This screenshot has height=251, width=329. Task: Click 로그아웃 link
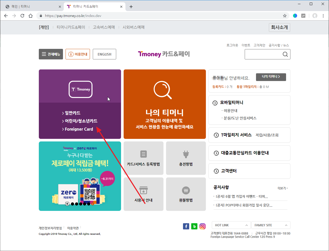(232, 45)
